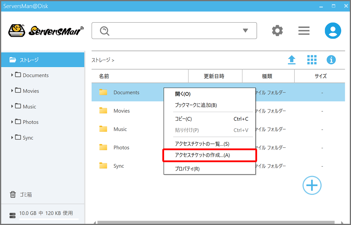Viewport: 351px width, 225px height.
Task: Click 10.0 GB 中 120 KB 使用 text
Action: pos(46,213)
